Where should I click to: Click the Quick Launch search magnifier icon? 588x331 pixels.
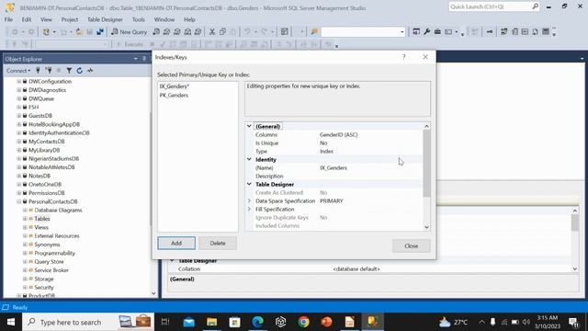coord(535,6)
